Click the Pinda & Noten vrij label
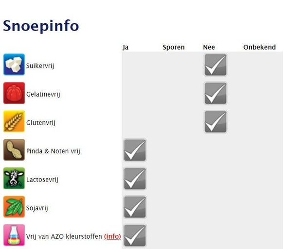This screenshot has width=292, height=249. 53,151
